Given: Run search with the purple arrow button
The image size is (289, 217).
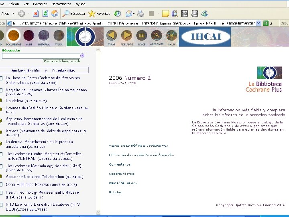Looking at the screenshot, I should click(82, 55).
